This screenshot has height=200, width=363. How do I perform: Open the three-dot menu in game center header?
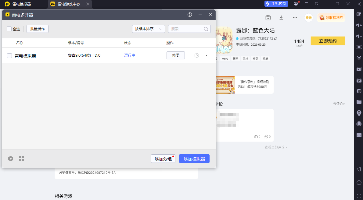point(295,18)
